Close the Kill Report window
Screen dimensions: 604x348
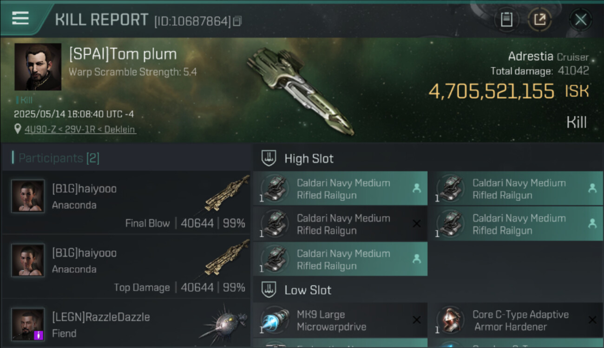[580, 19]
